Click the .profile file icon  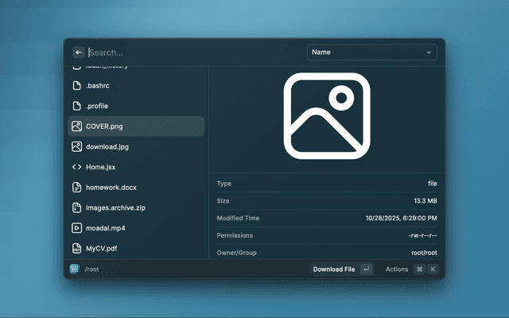[77, 106]
